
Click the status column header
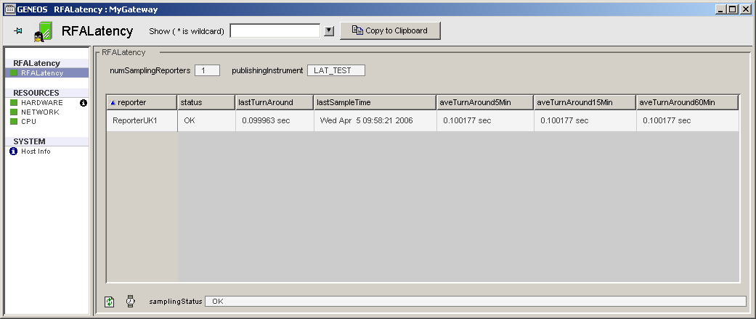click(x=206, y=102)
